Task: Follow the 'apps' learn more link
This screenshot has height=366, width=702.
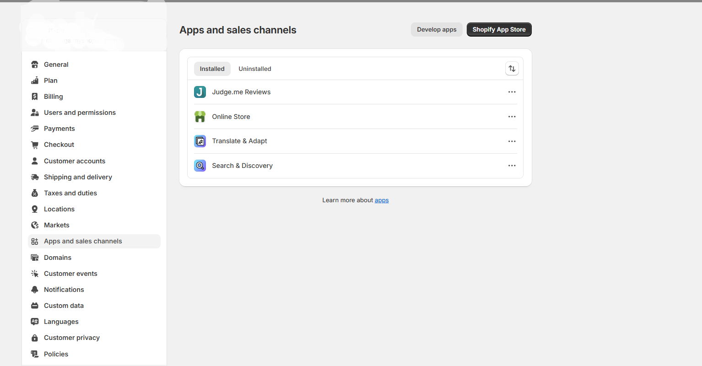Action: pyautogui.click(x=382, y=200)
